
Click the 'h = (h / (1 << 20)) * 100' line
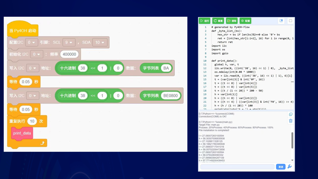pyautogui.click(x=233, y=105)
